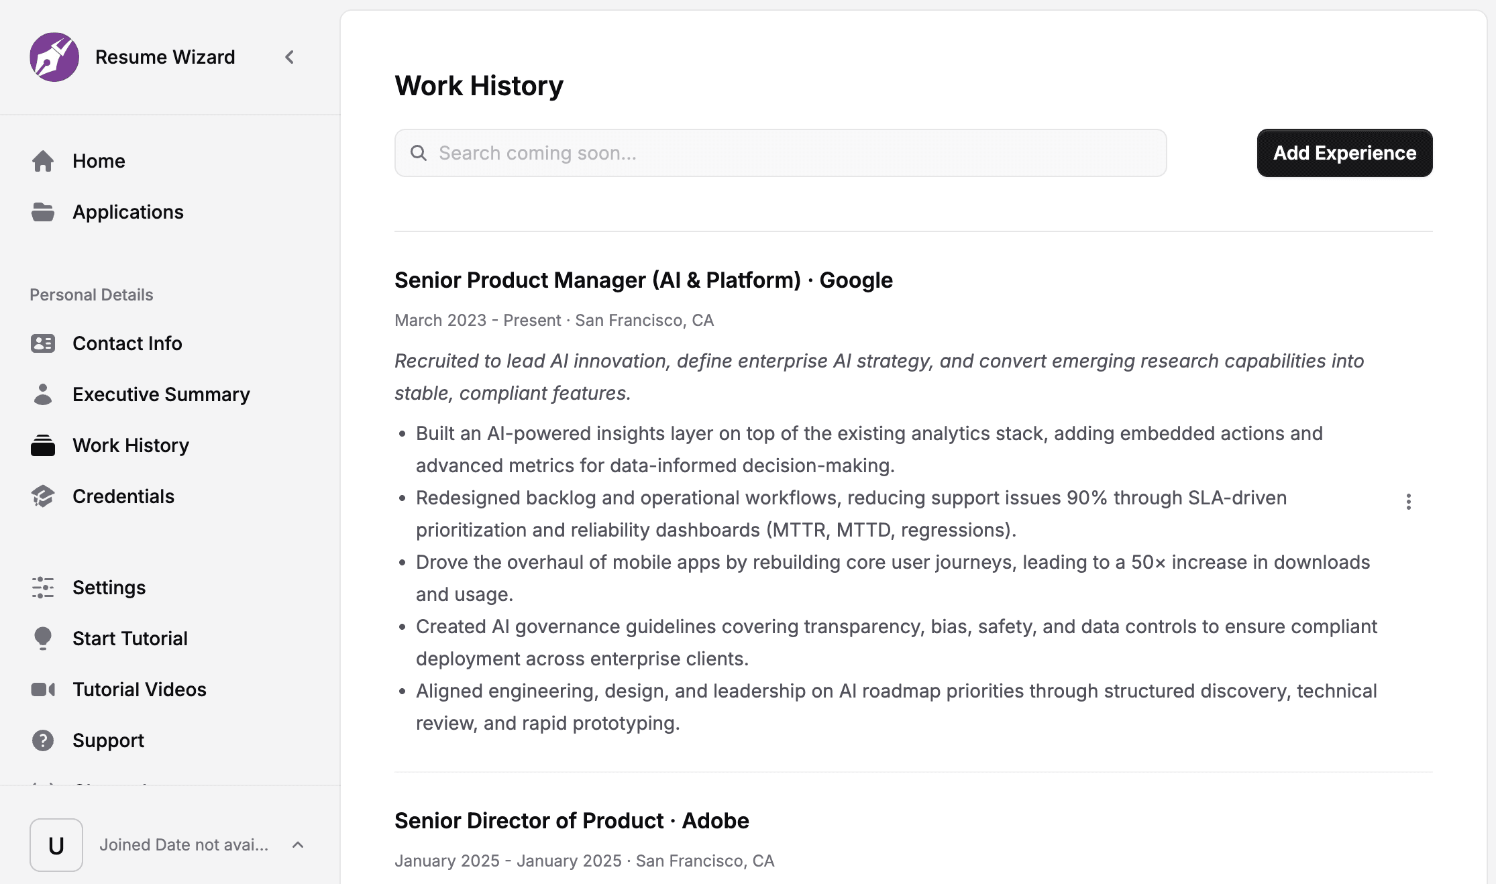Click January 2025 - January 2025 date line
The width and height of the screenshot is (1496, 884).
coord(584,861)
